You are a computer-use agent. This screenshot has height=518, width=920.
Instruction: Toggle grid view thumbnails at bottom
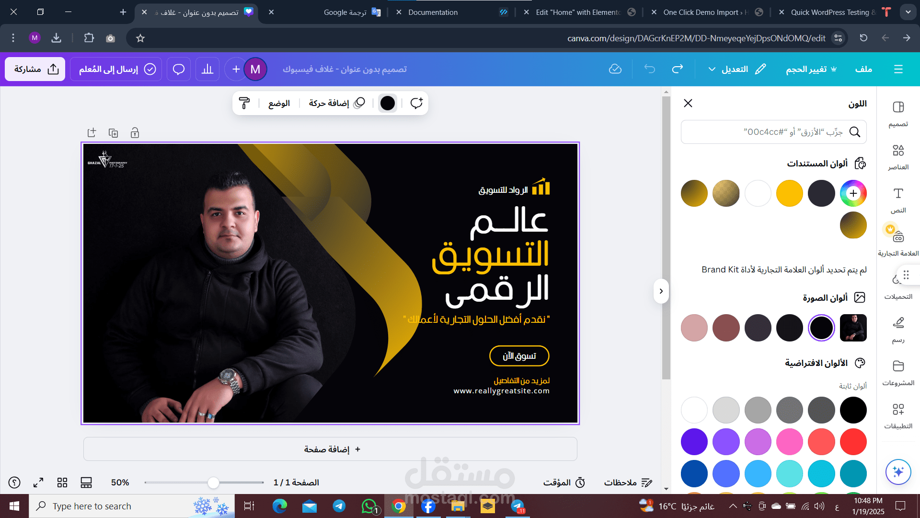[x=62, y=483]
